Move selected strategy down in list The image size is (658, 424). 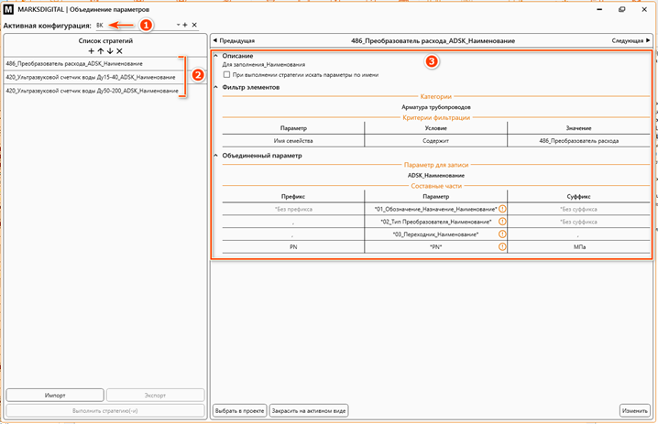point(109,51)
